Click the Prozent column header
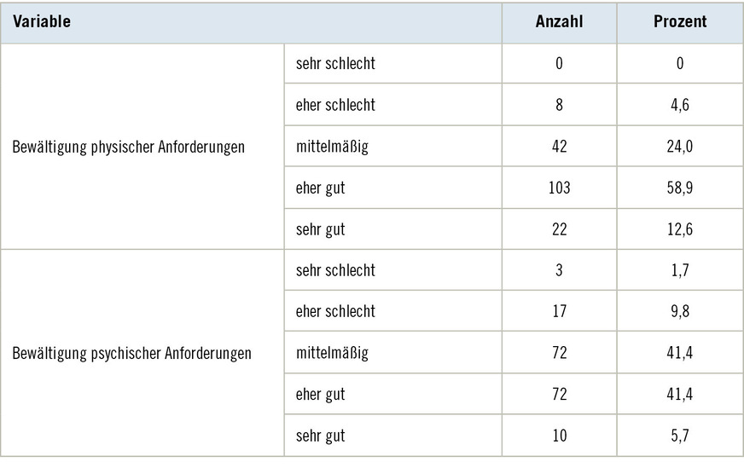The image size is (744, 468). pyautogui.click(x=680, y=22)
